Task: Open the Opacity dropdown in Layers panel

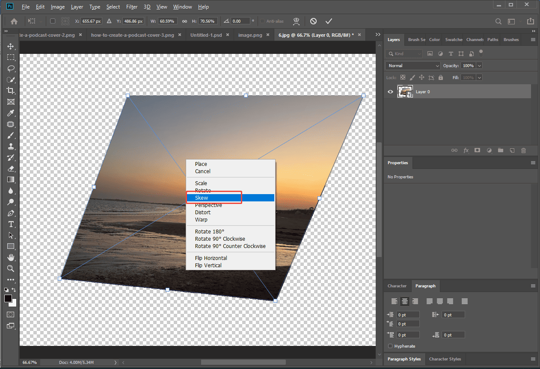Action: click(480, 65)
